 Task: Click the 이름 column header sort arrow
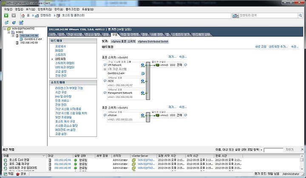(x=44, y=156)
